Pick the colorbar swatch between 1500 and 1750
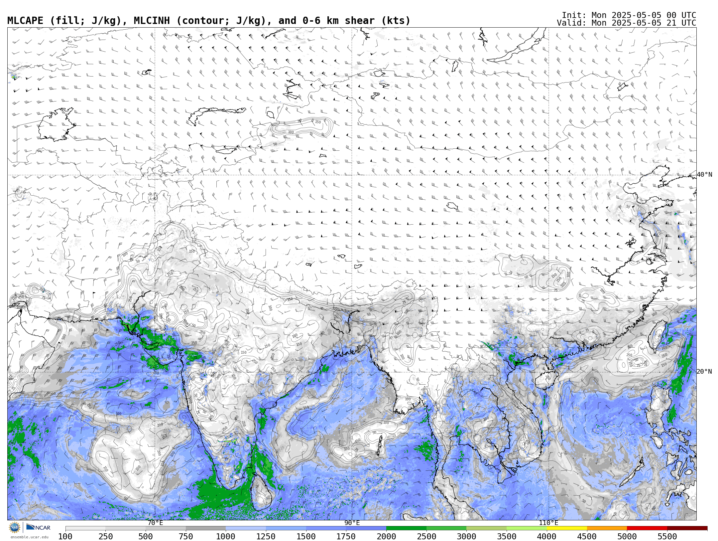The height and width of the screenshot is (541, 718). coord(326,528)
